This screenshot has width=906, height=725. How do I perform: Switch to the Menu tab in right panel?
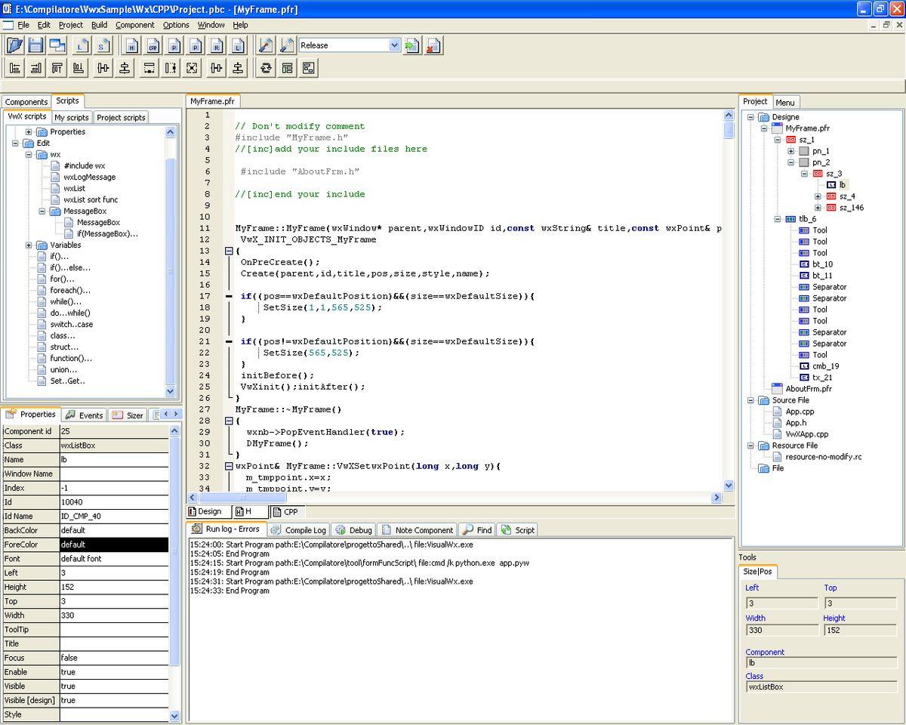pyautogui.click(x=785, y=102)
